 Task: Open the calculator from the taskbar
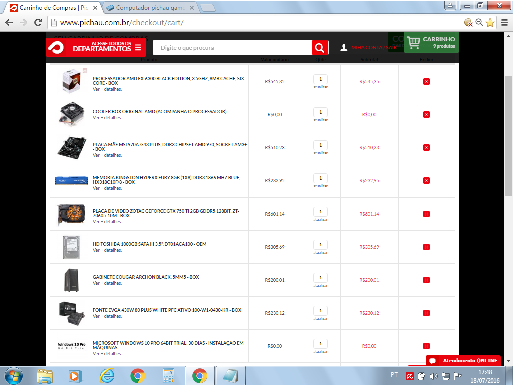pos(168,376)
